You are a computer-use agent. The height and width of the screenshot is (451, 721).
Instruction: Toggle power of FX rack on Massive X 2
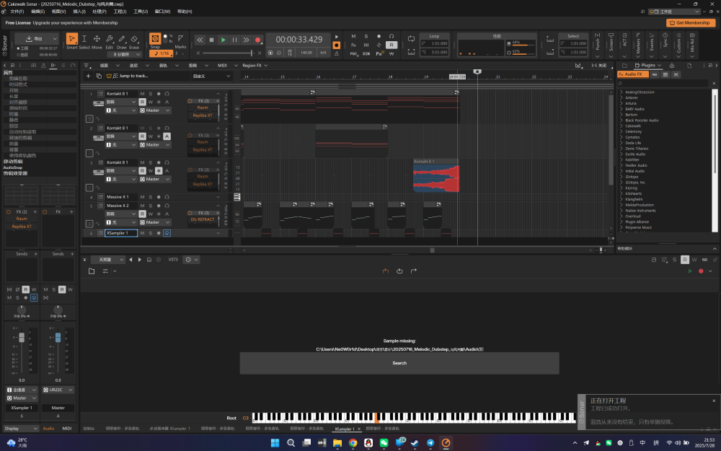click(x=190, y=214)
